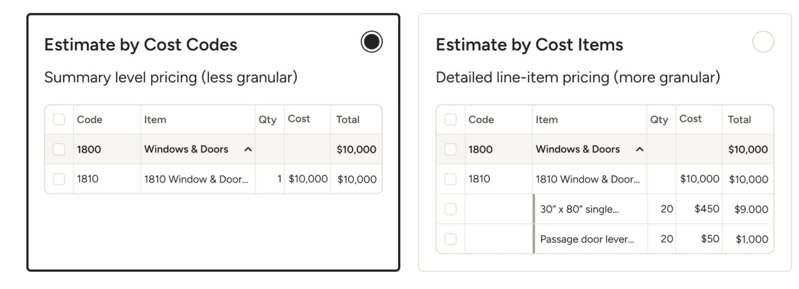Viewport: 799px width, 289px height.
Task: Click the $450 cost cell
Action: (x=706, y=209)
